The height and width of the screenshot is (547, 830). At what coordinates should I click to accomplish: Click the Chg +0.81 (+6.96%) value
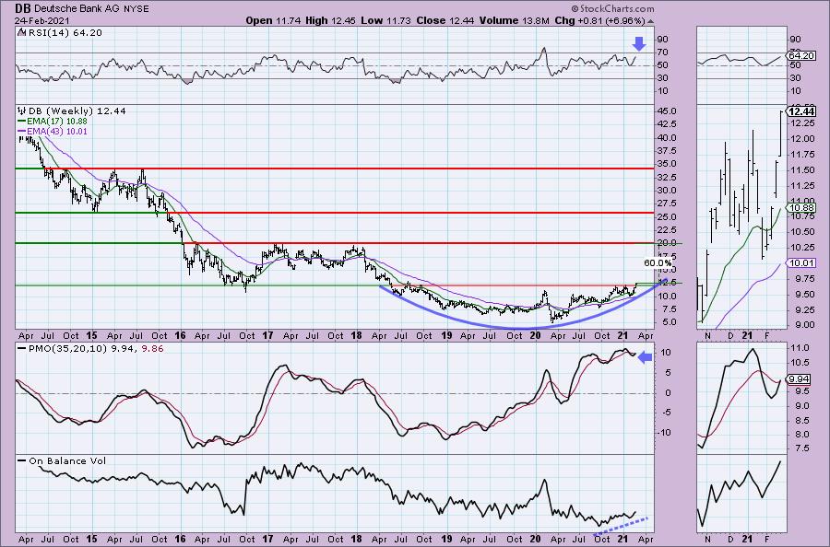pyautogui.click(x=599, y=20)
